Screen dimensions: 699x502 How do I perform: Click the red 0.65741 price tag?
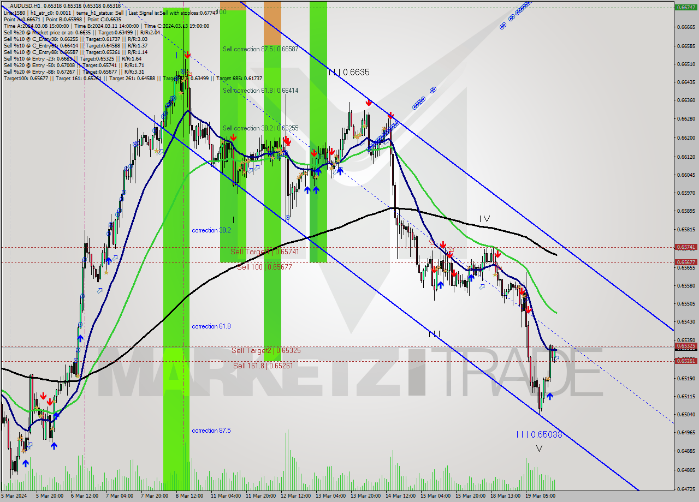coord(685,247)
